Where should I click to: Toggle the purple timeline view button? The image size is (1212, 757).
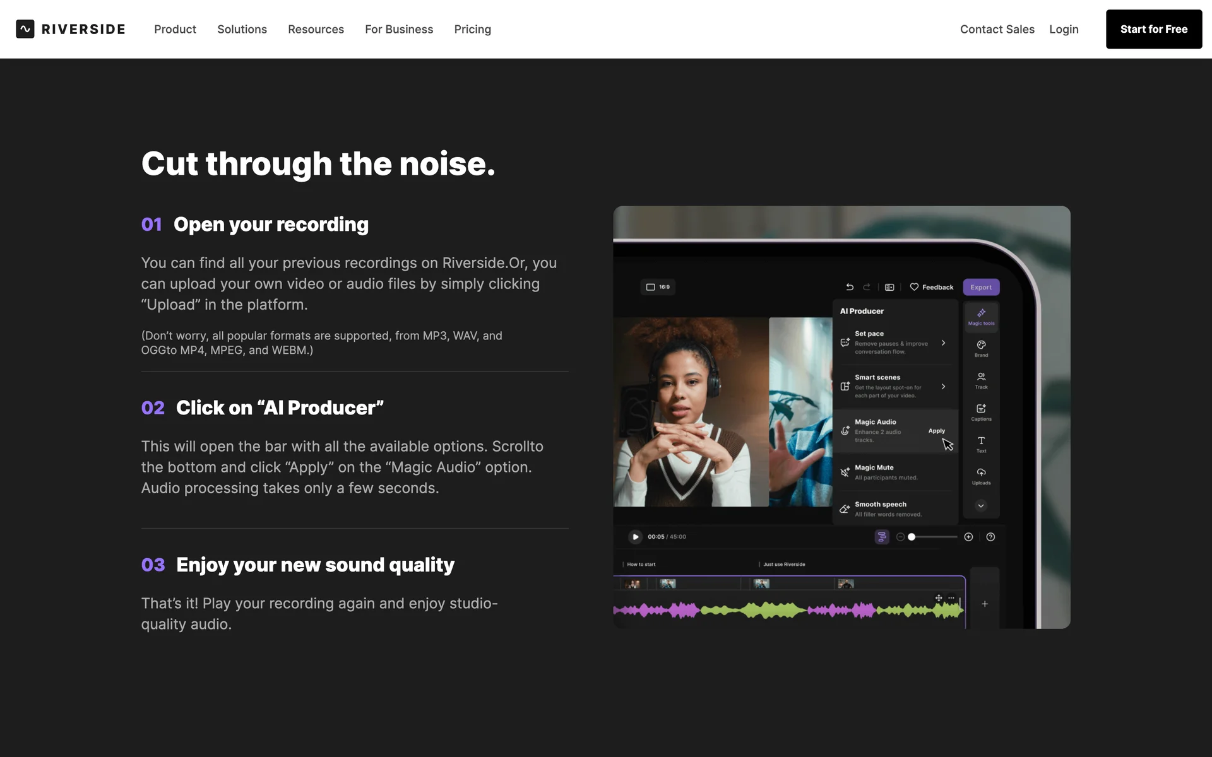click(x=881, y=537)
